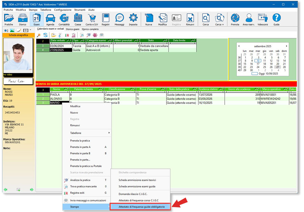The image size is (304, 212).
Task: Go to next month in calendar
Action: 287,46
